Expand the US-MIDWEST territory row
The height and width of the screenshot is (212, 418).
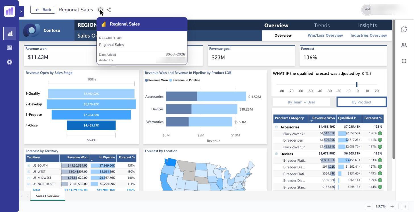[29, 178]
